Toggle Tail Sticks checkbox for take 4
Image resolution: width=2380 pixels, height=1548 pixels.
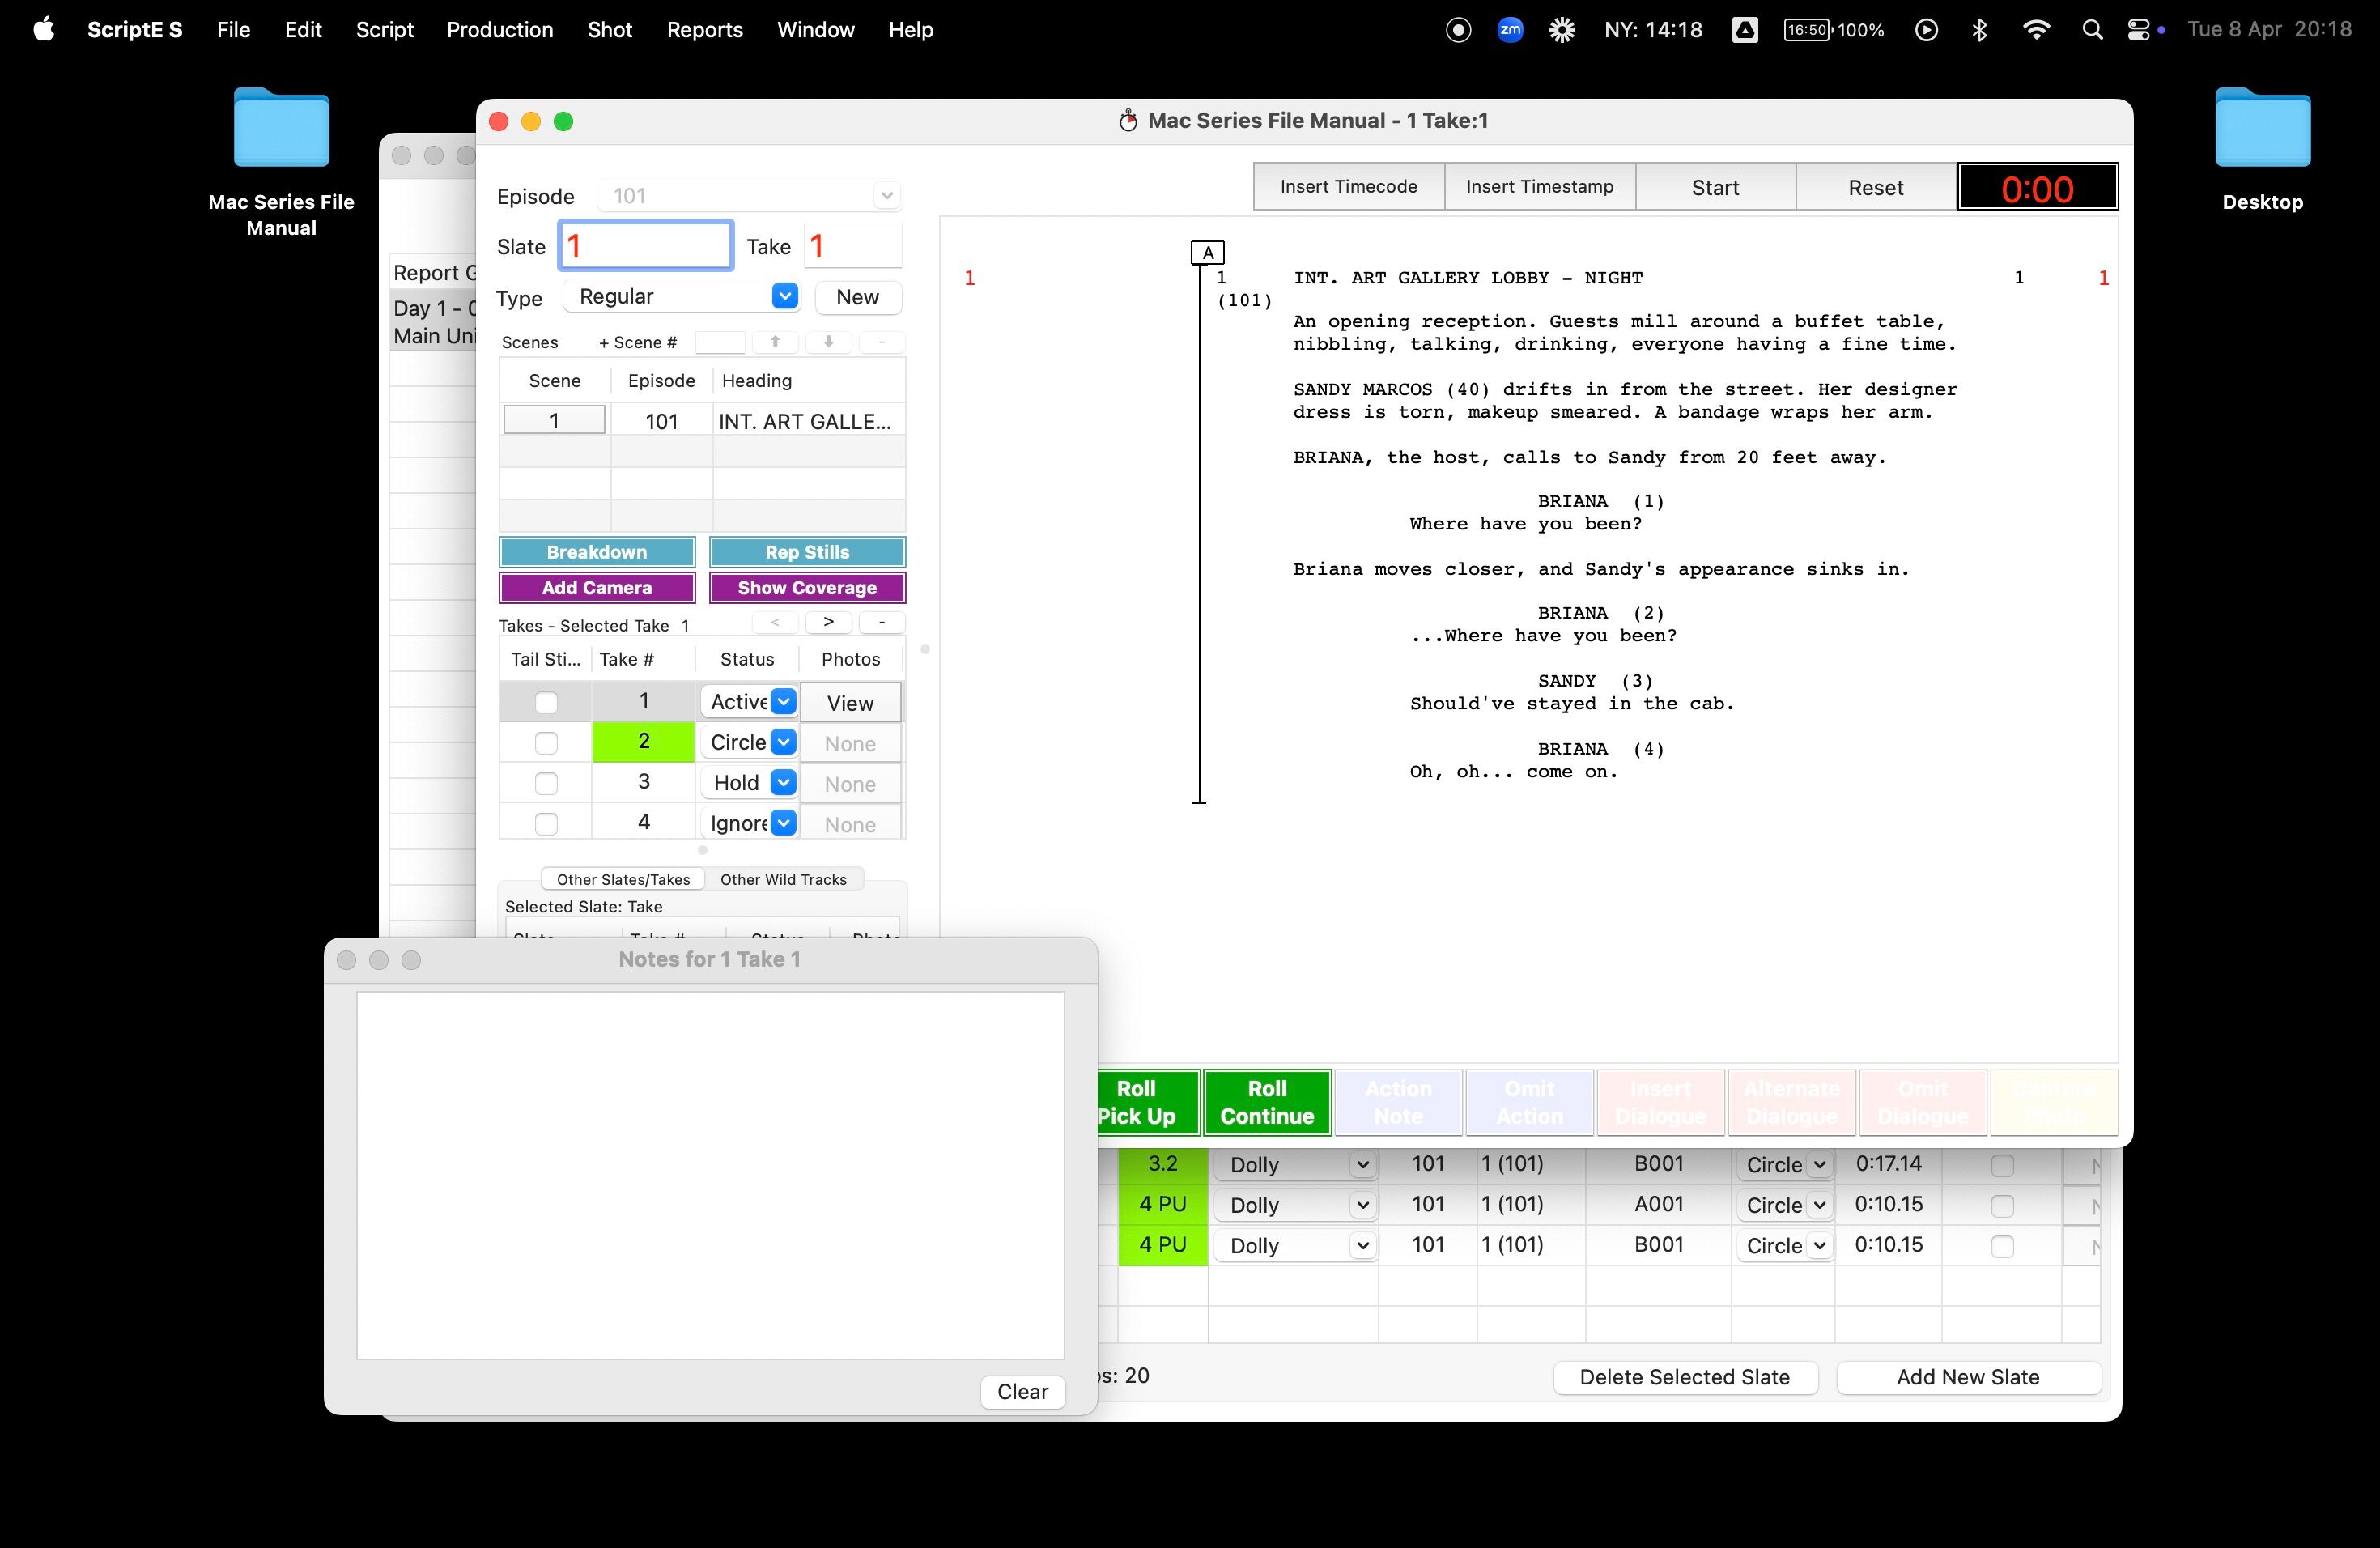[546, 824]
